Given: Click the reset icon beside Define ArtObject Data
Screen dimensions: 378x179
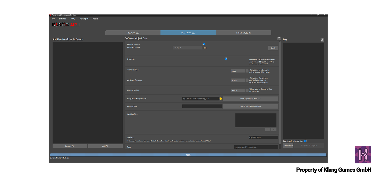Looking at the screenshot, I should point(279,38).
